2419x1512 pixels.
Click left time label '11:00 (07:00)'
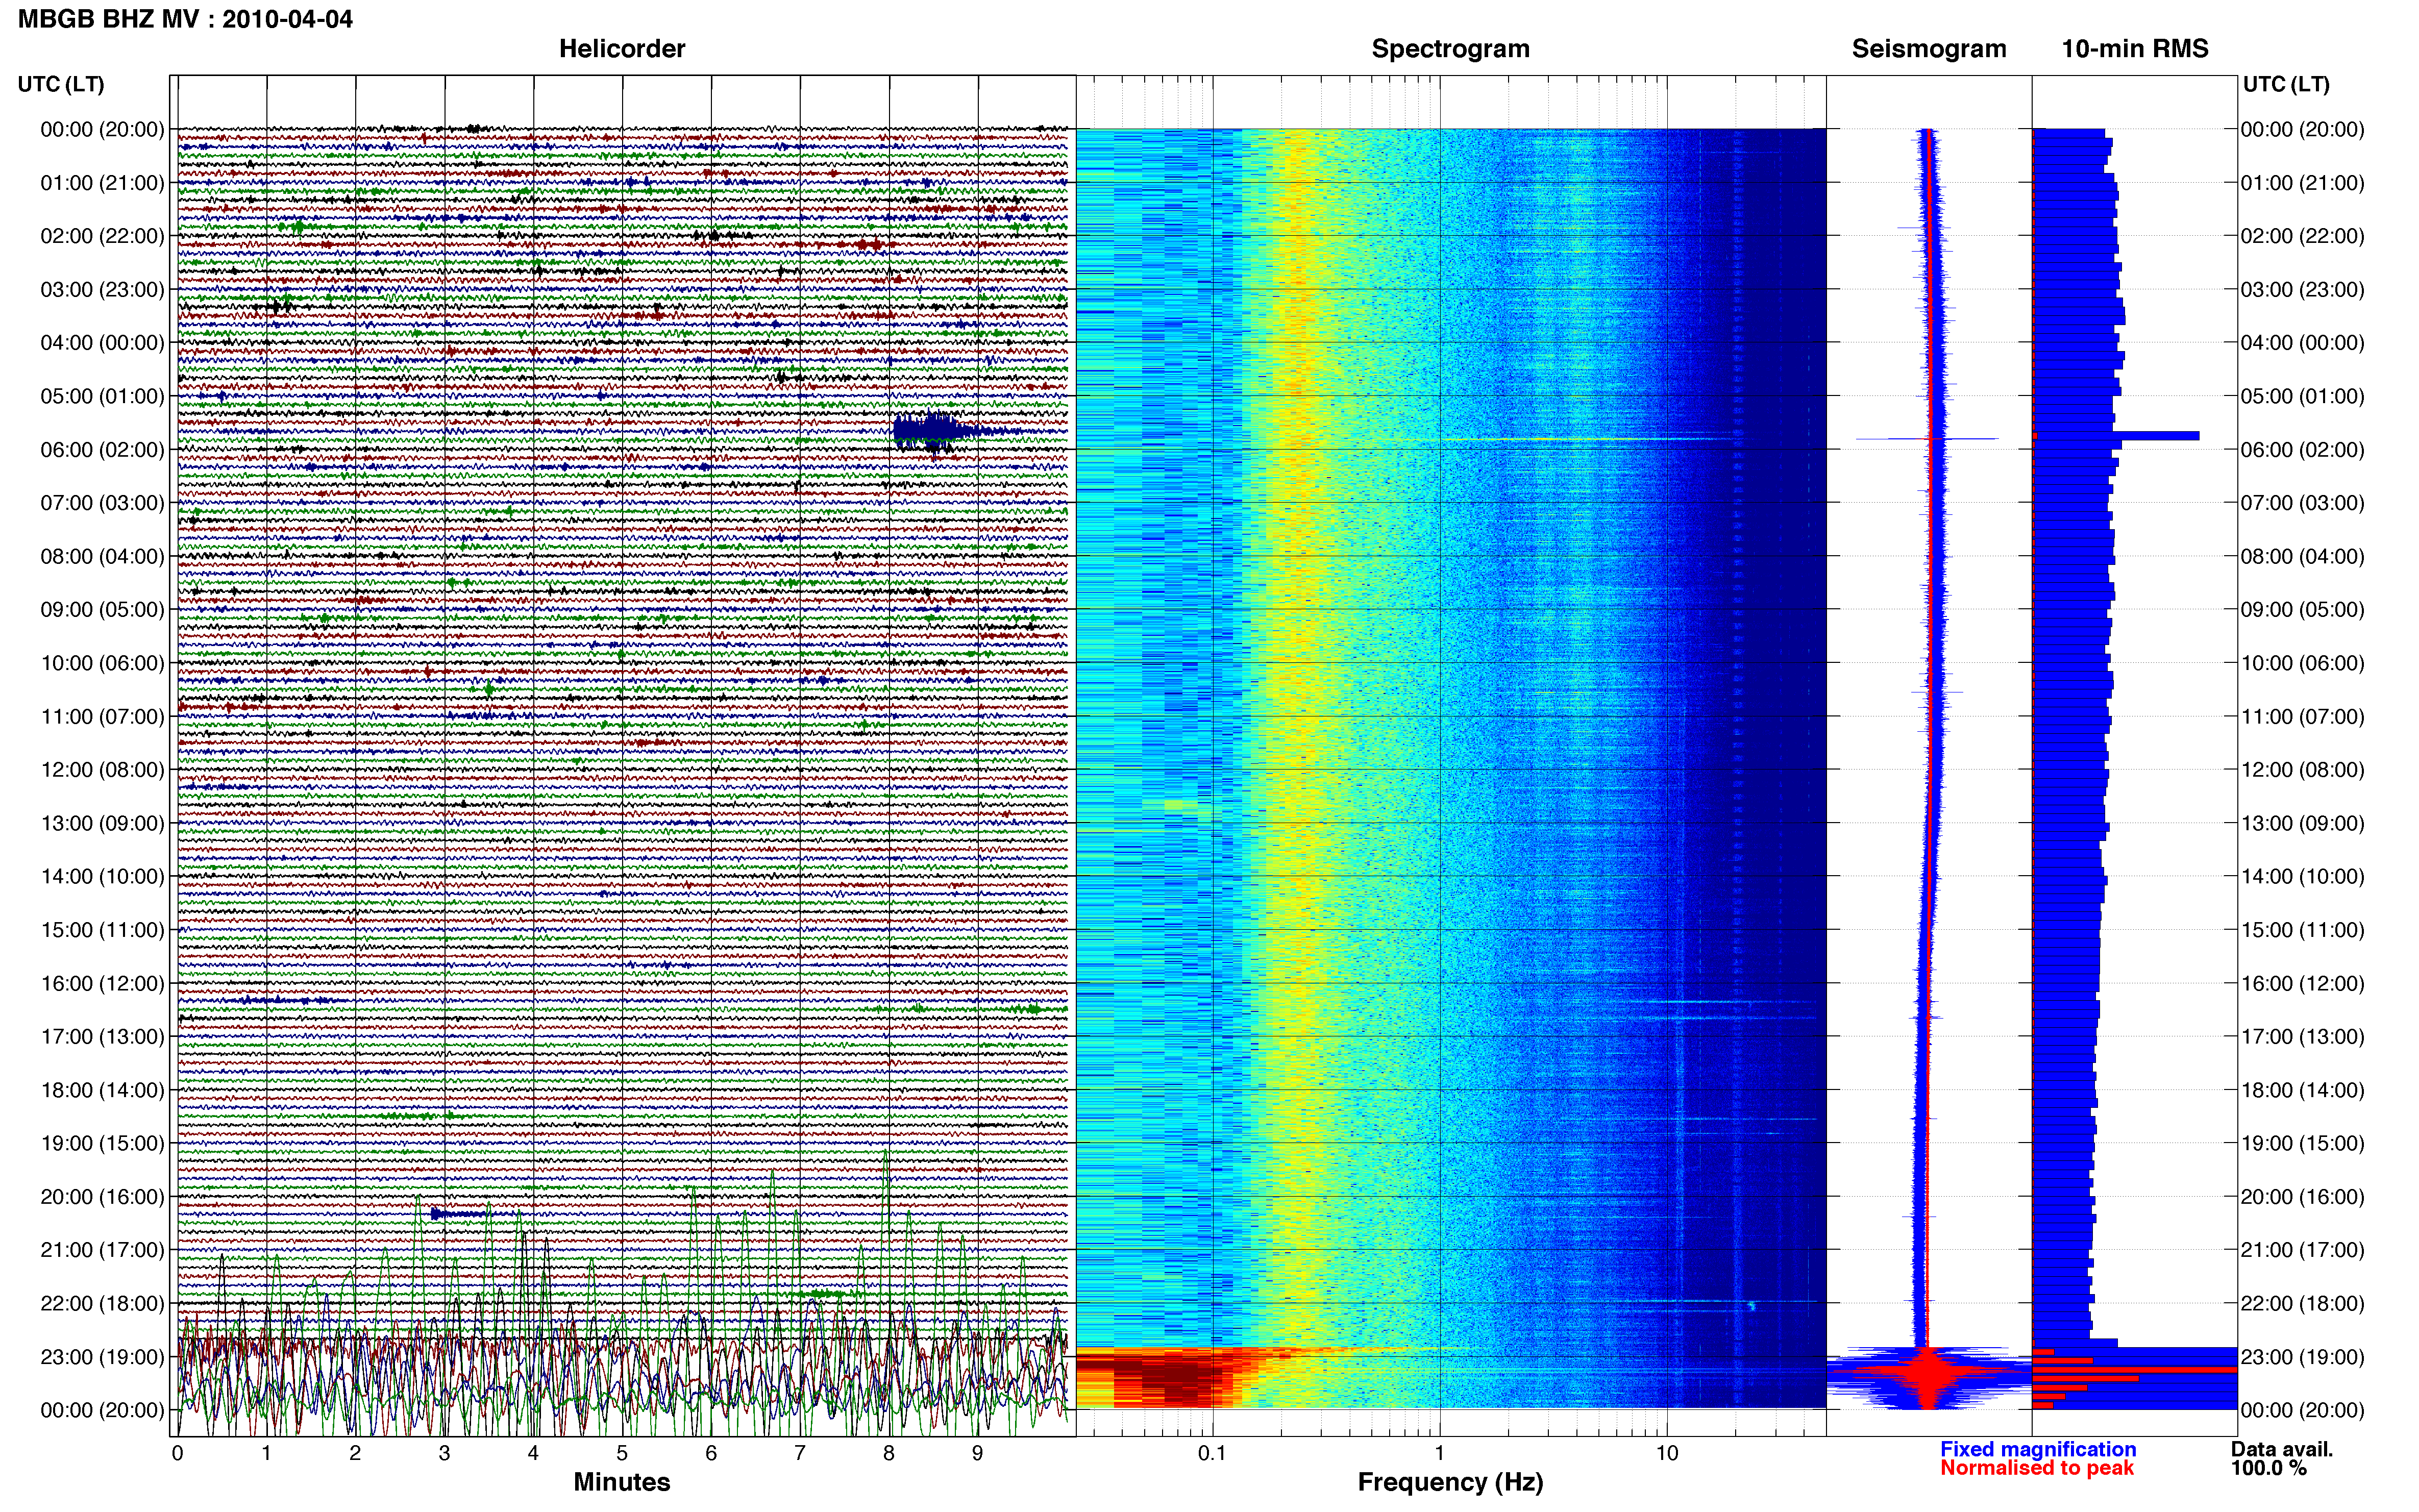pos(102,716)
